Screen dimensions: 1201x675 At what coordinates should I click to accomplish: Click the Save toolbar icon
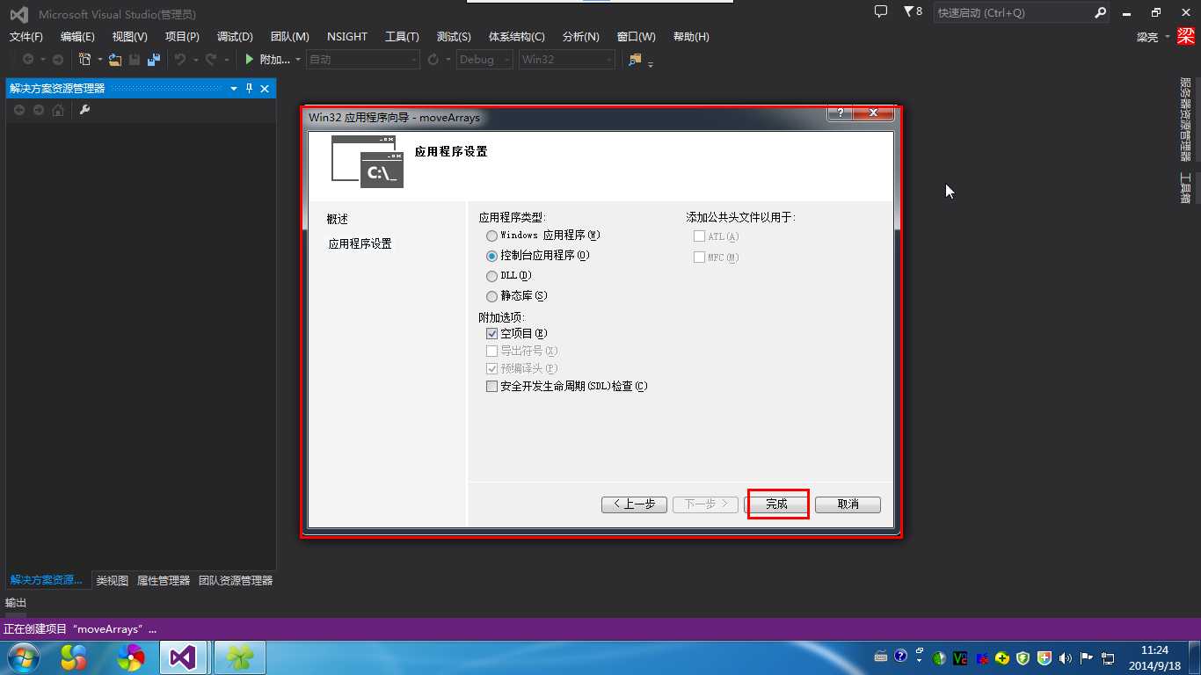(x=135, y=60)
